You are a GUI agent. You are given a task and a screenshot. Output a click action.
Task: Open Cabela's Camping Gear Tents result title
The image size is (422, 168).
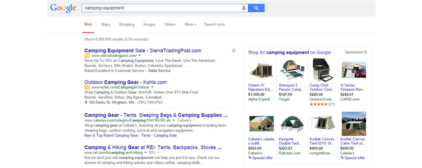click(156, 115)
